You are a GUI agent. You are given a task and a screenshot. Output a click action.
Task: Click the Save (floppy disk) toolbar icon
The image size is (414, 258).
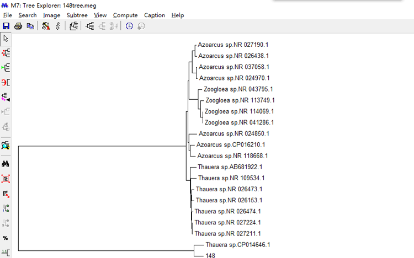(x=6, y=26)
